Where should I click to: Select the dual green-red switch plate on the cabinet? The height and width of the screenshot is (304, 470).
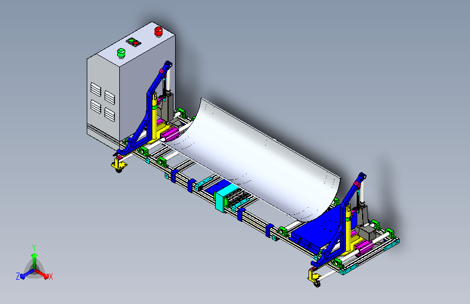click(133, 42)
